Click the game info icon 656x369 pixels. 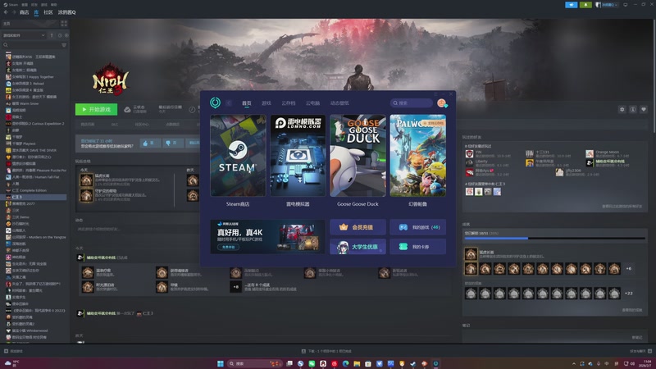pos(633,109)
